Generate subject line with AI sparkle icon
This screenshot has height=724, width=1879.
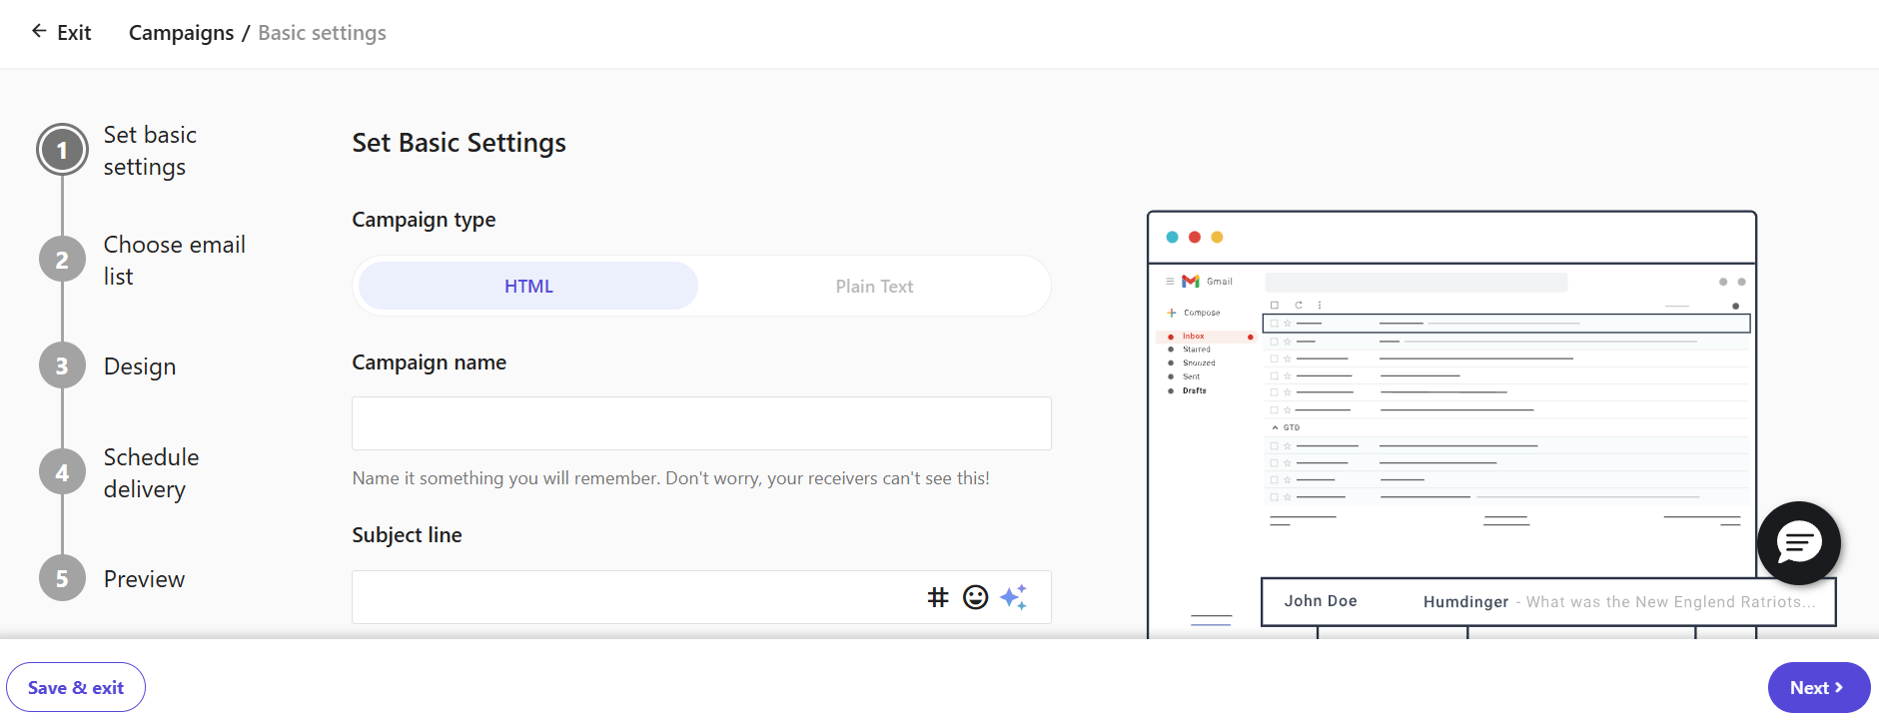[1013, 597]
